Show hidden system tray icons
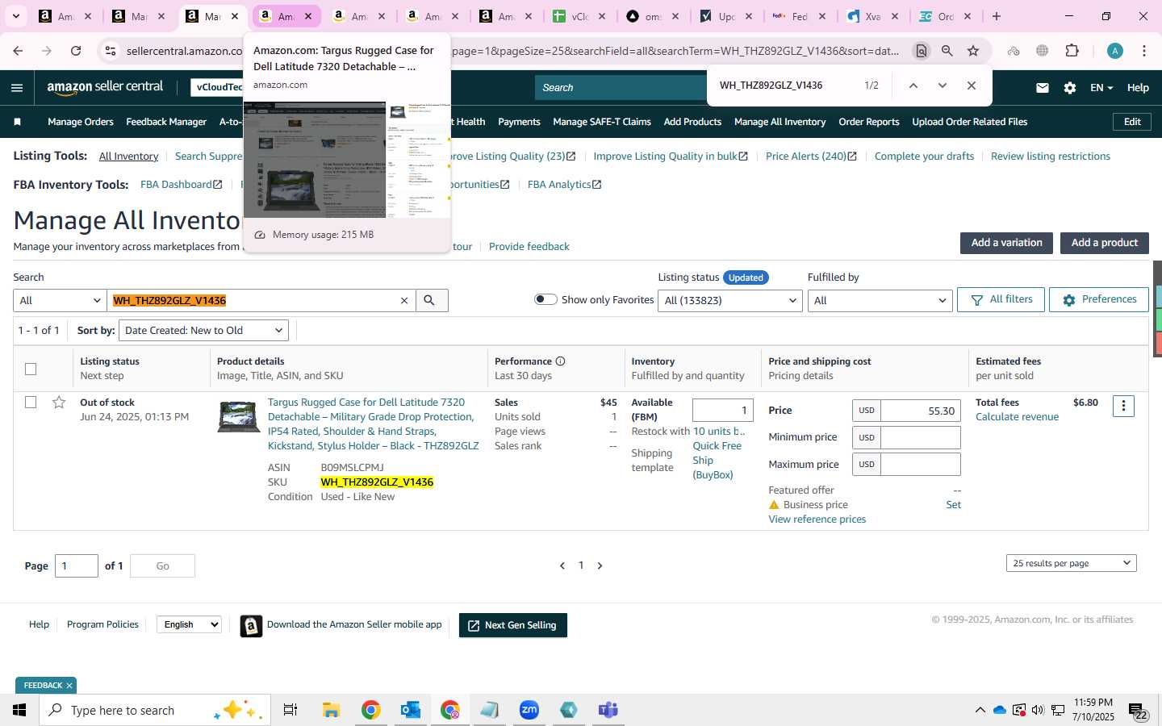The width and height of the screenshot is (1162, 726). (980, 710)
